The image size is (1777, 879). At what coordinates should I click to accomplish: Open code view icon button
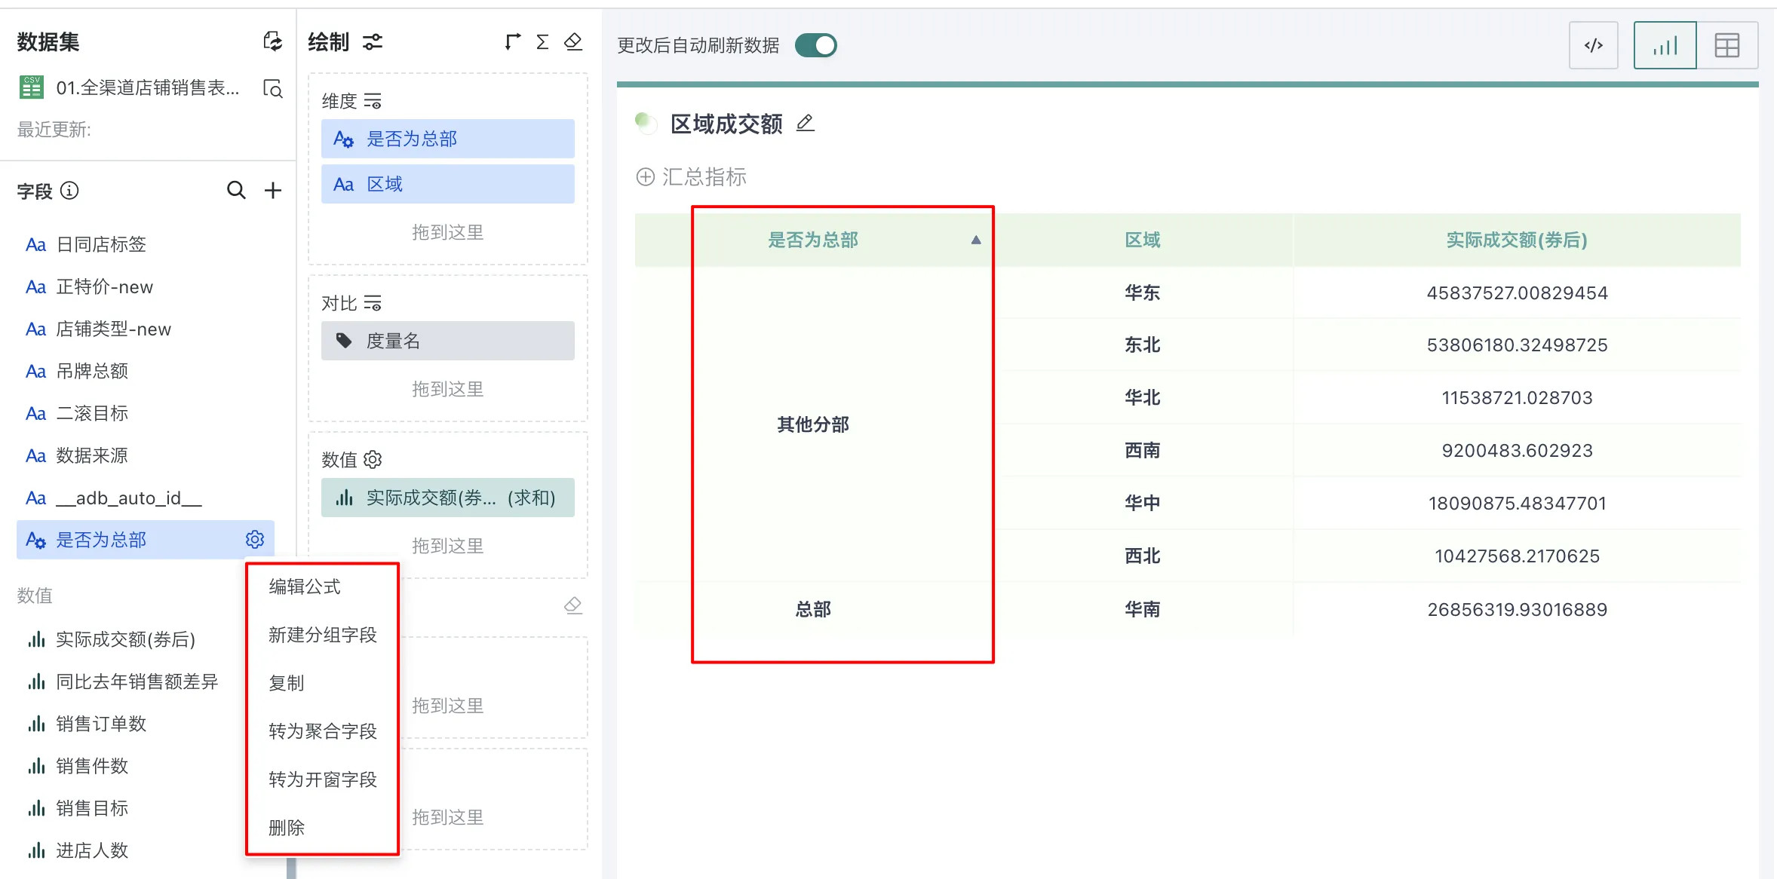pos(1593,46)
